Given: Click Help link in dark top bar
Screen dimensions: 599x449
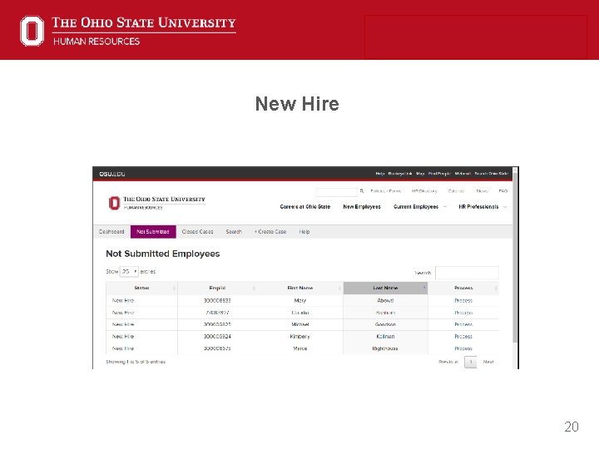Looking at the screenshot, I should [379, 174].
